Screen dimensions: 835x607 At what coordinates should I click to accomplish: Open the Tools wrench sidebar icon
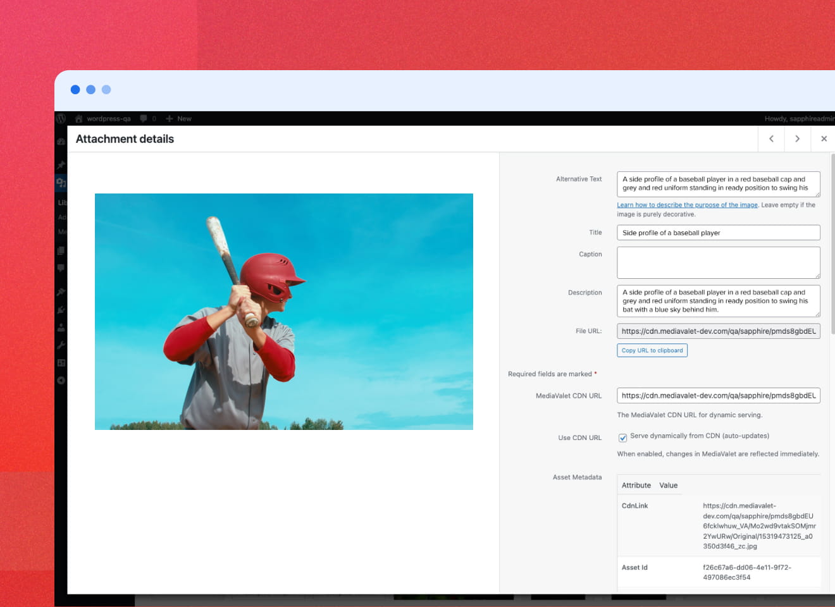point(61,345)
